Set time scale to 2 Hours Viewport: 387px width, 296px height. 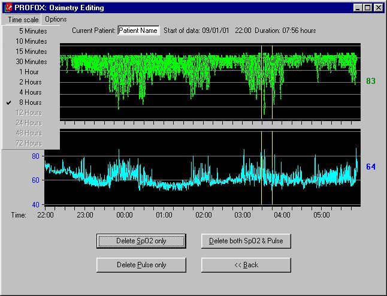tap(31, 82)
